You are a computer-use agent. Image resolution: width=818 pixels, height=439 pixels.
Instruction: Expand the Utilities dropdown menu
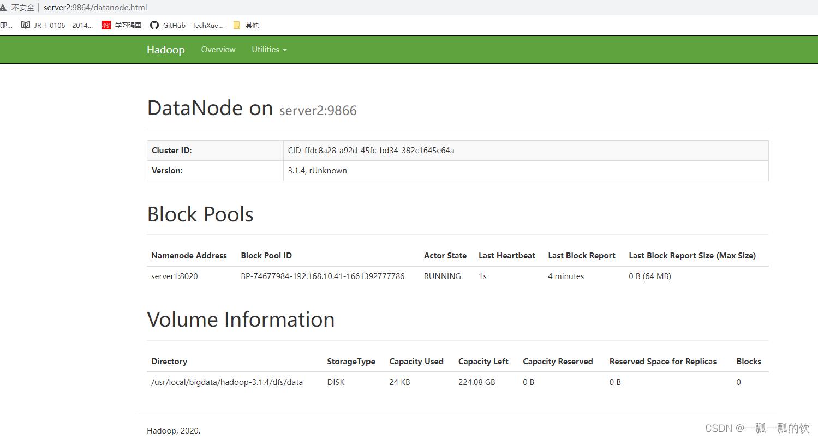pos(269,50)
